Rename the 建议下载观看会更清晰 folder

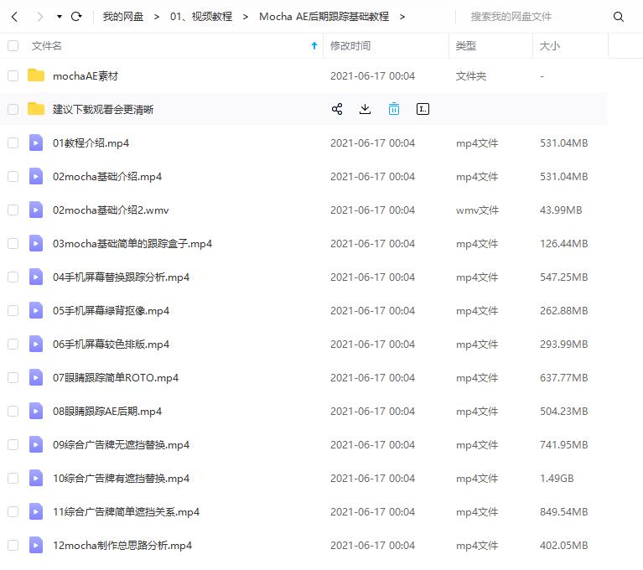click(x=423, y=109)
